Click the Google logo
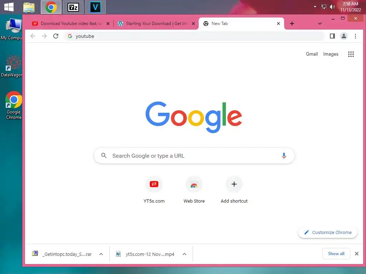This screenshot has height=274, width=366. point(194,117)
